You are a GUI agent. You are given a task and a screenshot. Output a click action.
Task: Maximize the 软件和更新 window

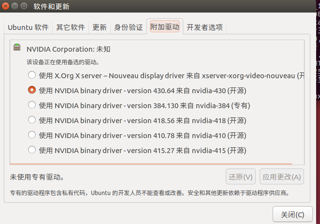[x=24, y=6]
